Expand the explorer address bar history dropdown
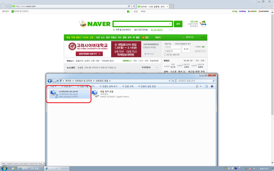The width and height of the screenshot is (274, 171). click(x=169, y=81)
